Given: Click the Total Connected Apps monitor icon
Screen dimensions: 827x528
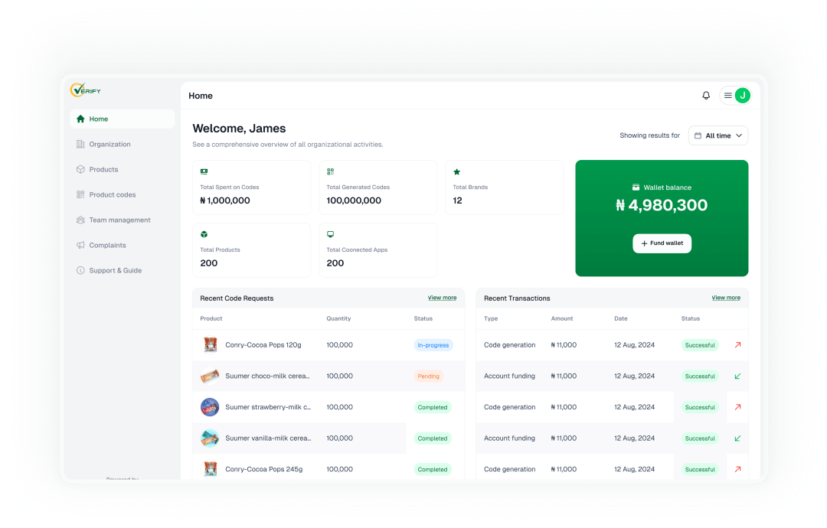Looking at the screenshot, I should [x=330, y=234].
